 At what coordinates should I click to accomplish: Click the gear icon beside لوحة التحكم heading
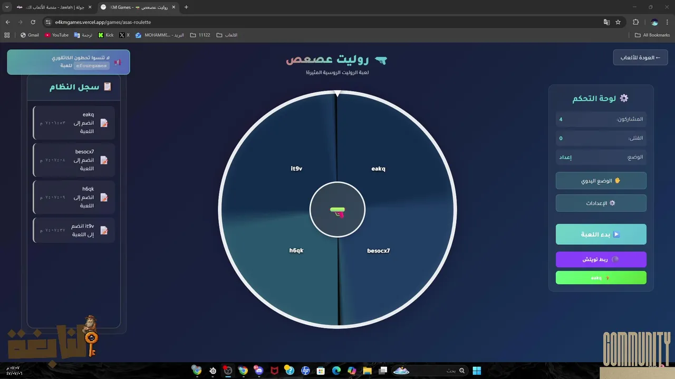point(624,98)
